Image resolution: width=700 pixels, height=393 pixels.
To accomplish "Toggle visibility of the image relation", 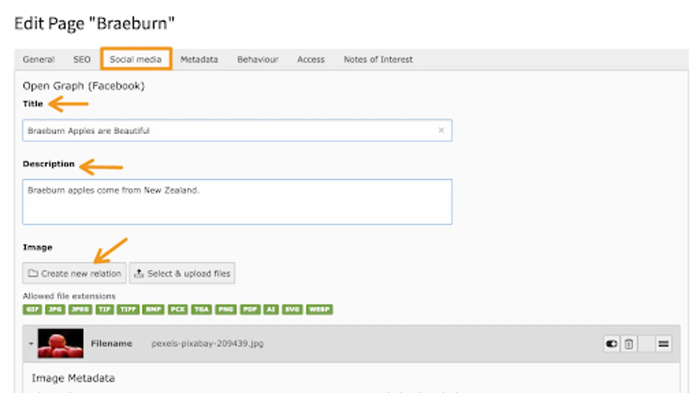I will click(611, 344).
